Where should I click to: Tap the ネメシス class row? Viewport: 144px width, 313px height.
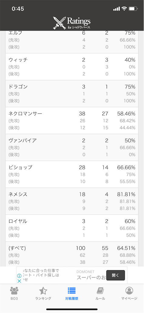pyautogui.click(x=72, y=201)
